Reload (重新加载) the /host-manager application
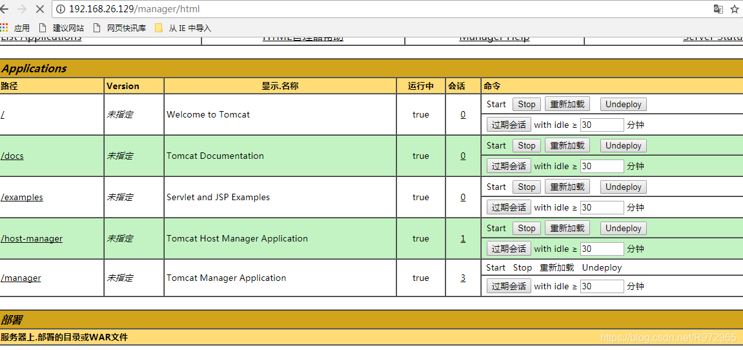The width and height of the screenshot is (743, 350). coord(567,228)
